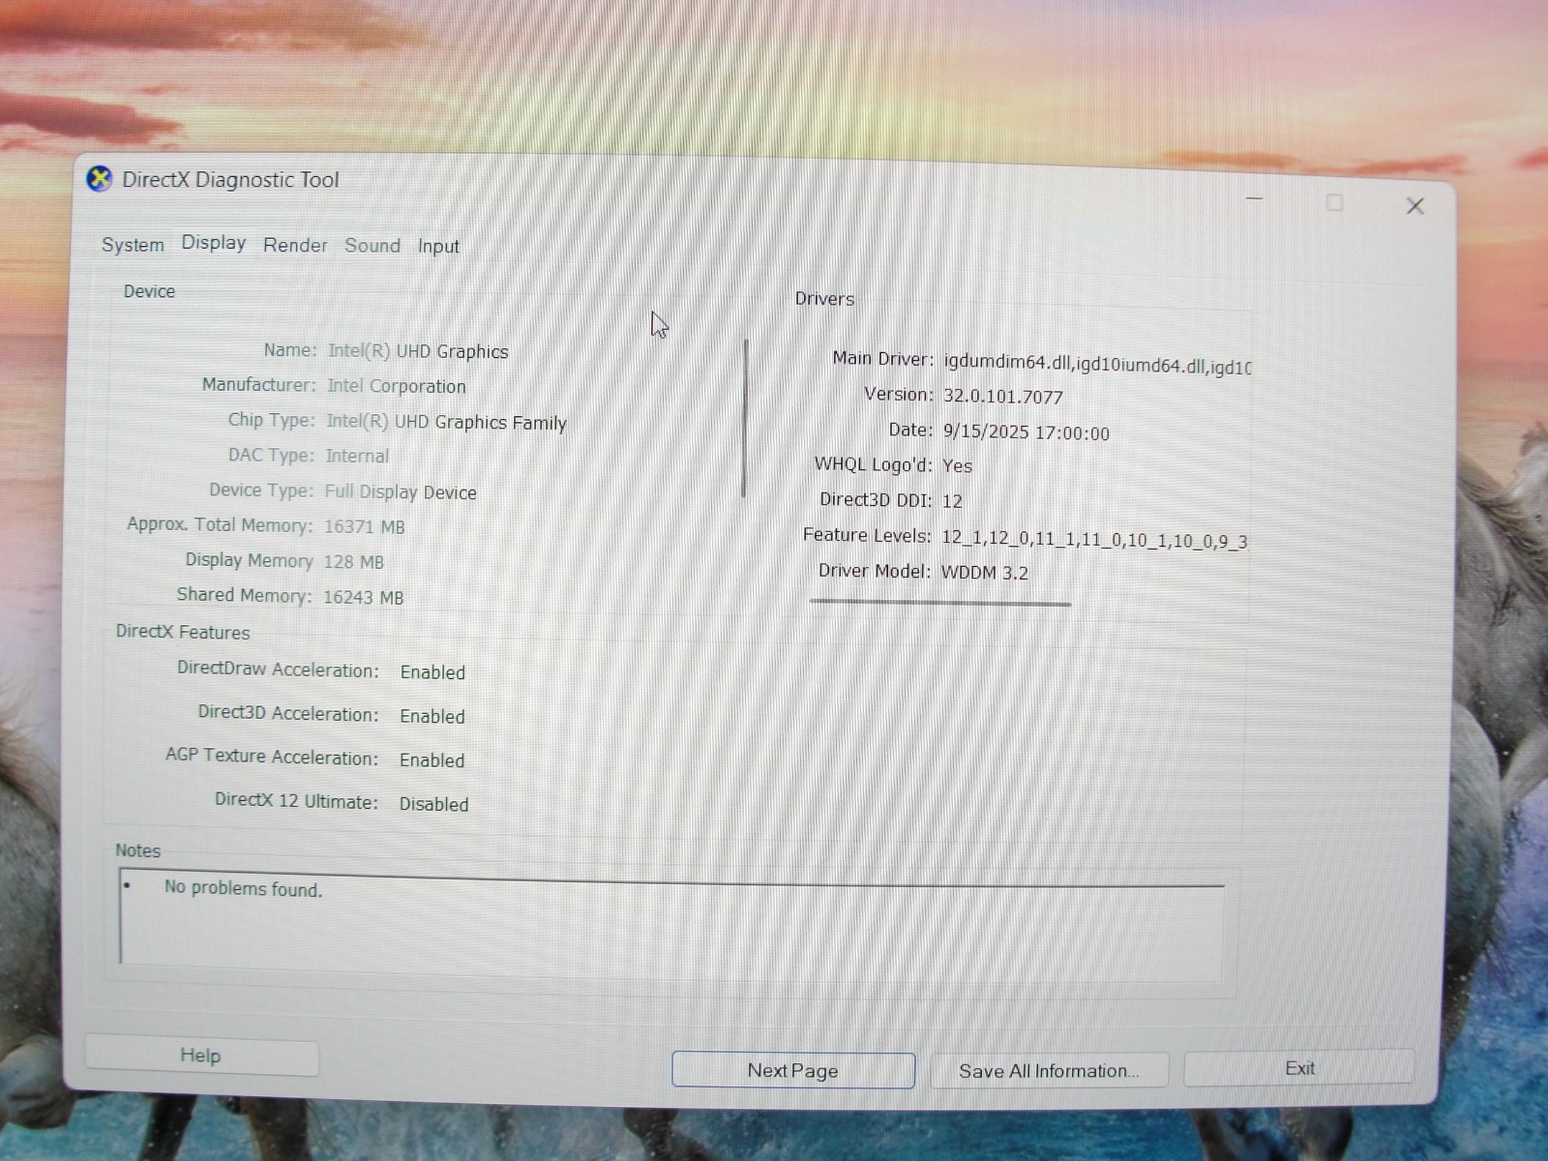Viewport: 1548px width, 1161px height.
Task: Click the 'DirectX Features' group label
Action: click(x=183, y=632)
